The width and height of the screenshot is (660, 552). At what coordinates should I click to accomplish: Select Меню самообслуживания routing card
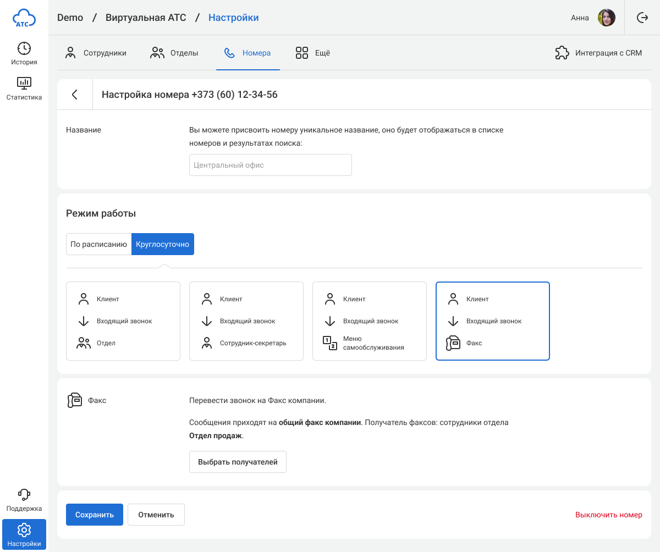pyautogui.click(x=370, y=321)
